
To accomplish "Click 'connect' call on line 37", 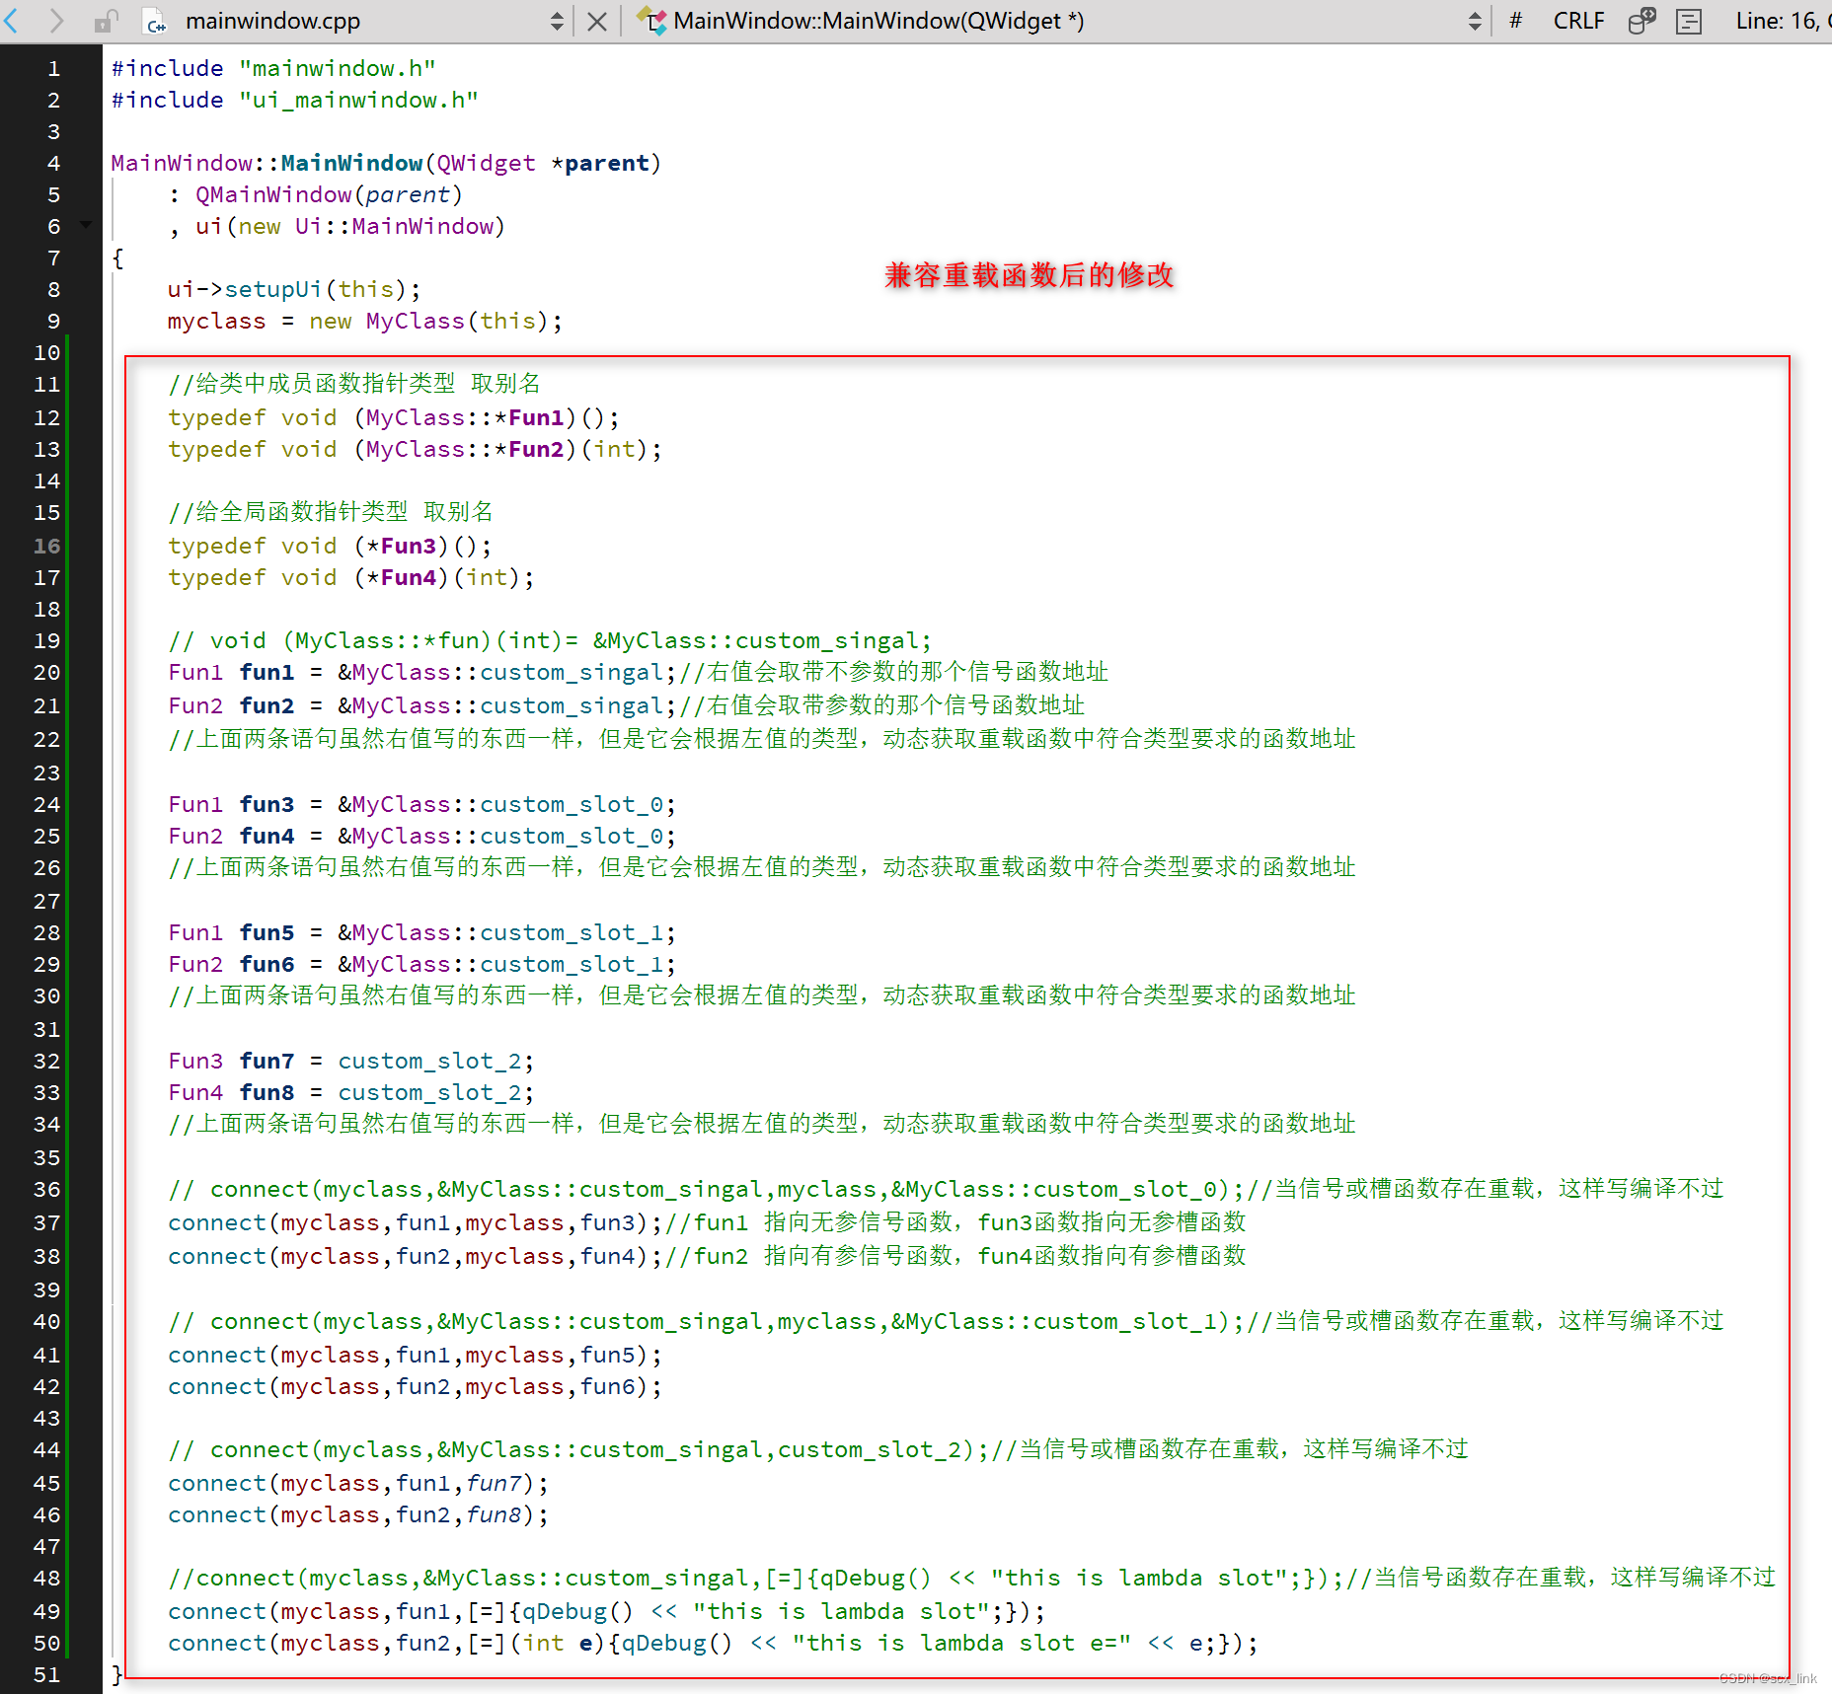I will coord(217,1222).
